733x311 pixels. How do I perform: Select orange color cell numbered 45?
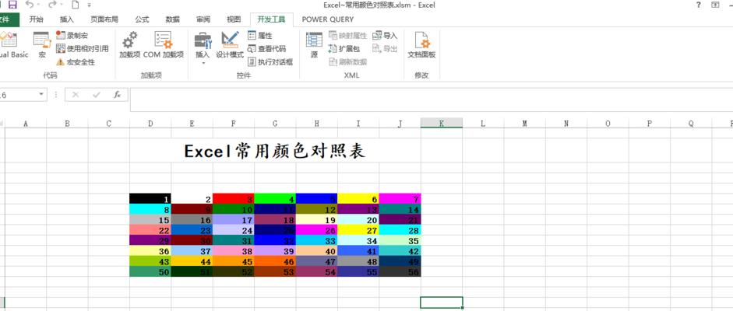tap(233, 261)
